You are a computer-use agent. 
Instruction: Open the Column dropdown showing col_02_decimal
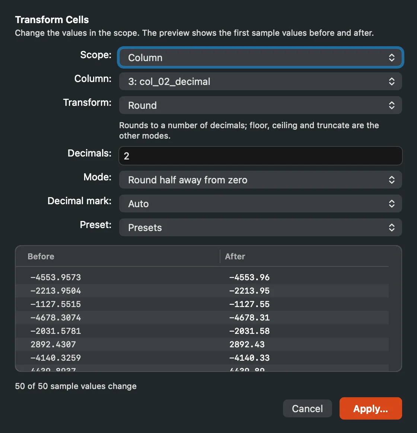point(260,82)
